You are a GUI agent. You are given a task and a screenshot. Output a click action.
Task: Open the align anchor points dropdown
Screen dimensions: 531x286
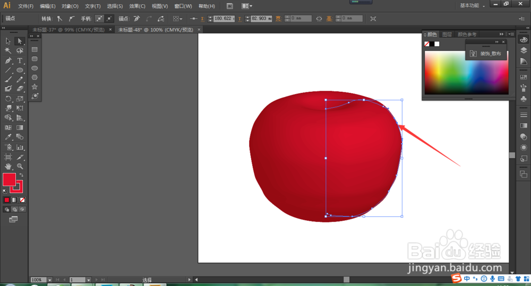(x=177, y=19)
